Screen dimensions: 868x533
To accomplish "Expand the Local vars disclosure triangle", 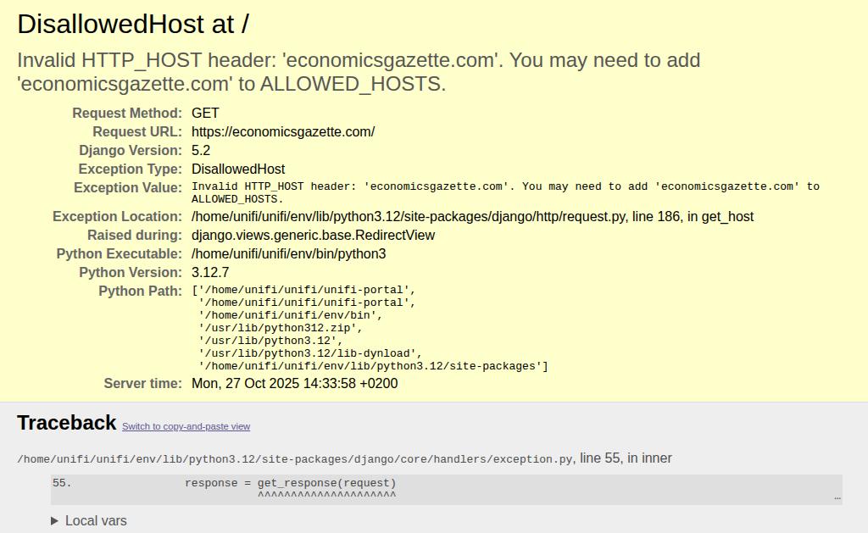I will (56, 520).
